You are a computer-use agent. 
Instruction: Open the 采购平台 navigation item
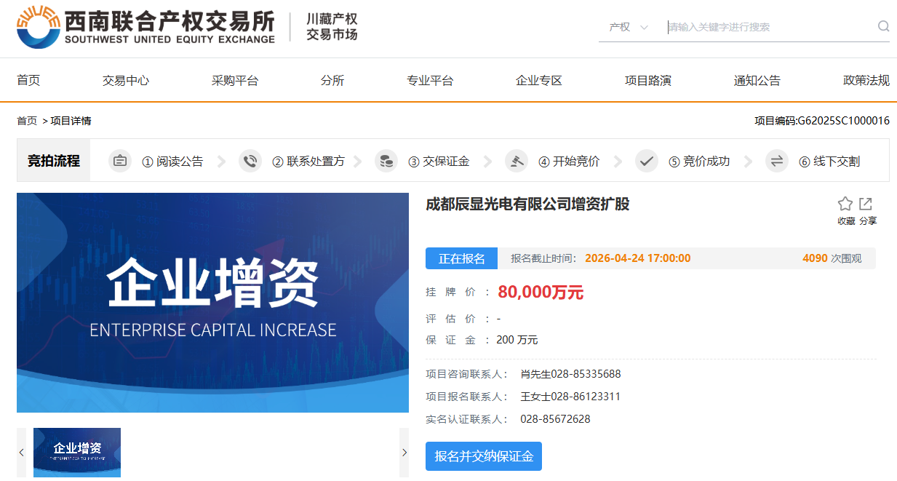(235, 81)
